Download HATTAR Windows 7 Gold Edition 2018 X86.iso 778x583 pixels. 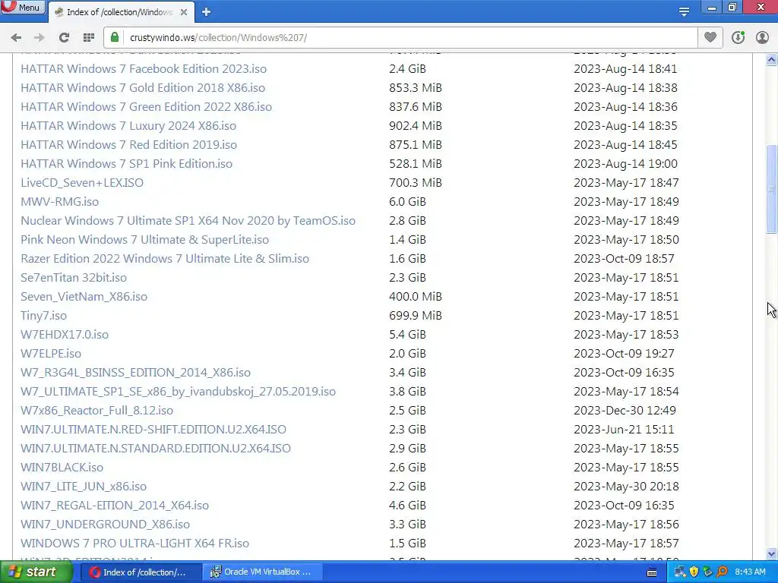[x=143, y=88]
